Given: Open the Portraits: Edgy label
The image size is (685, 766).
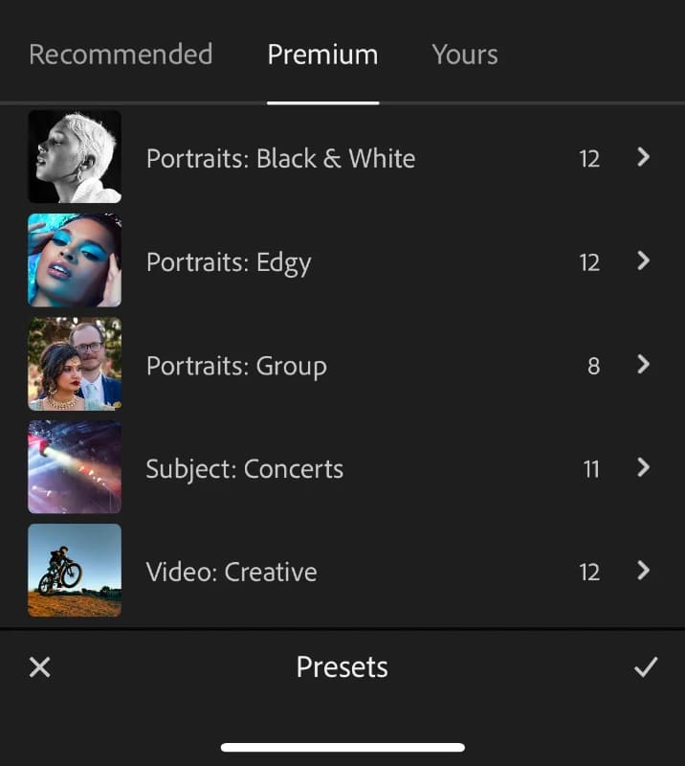Looking at the screenshot, I should click(229, 261).
